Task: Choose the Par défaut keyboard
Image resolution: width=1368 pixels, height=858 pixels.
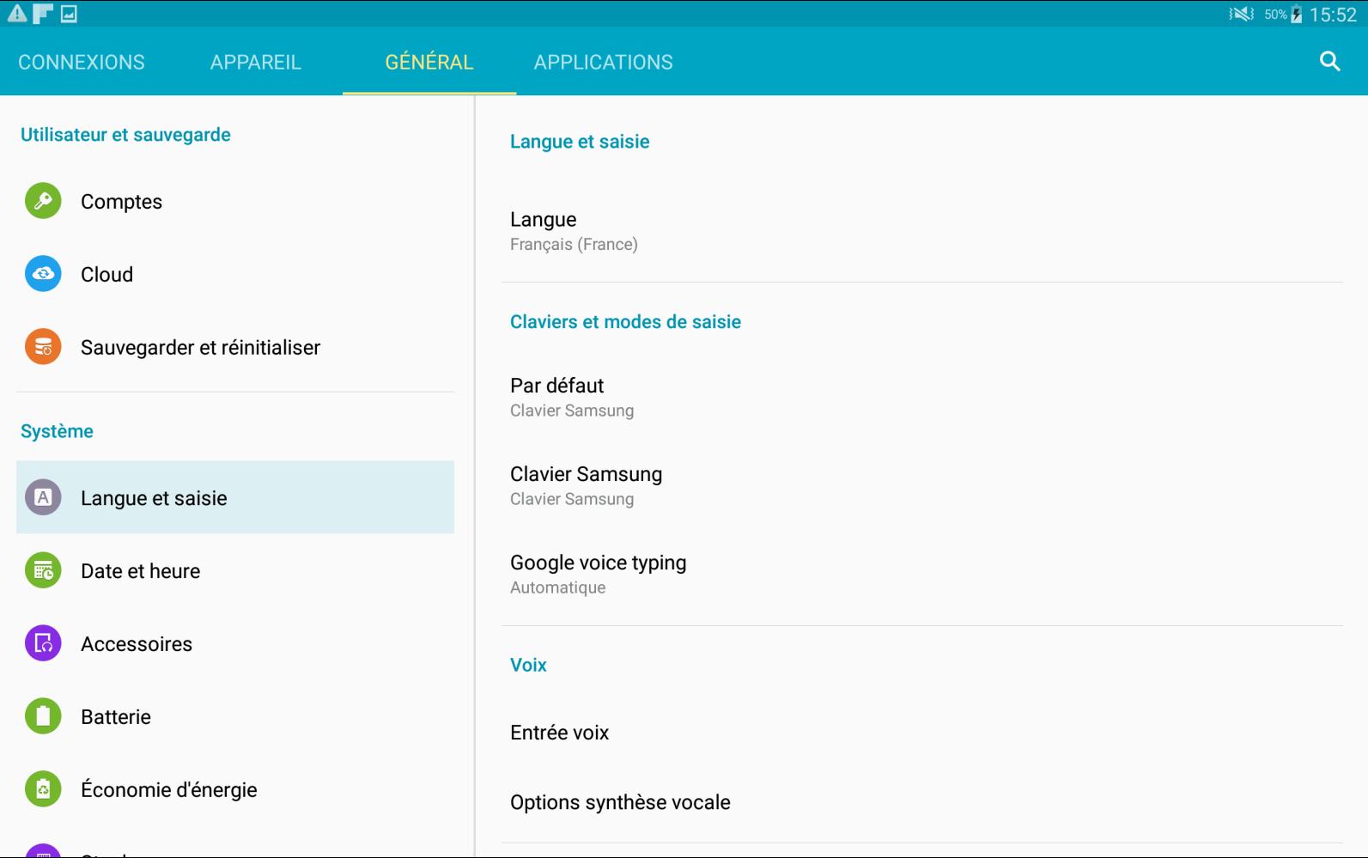Action: point(922,397)
